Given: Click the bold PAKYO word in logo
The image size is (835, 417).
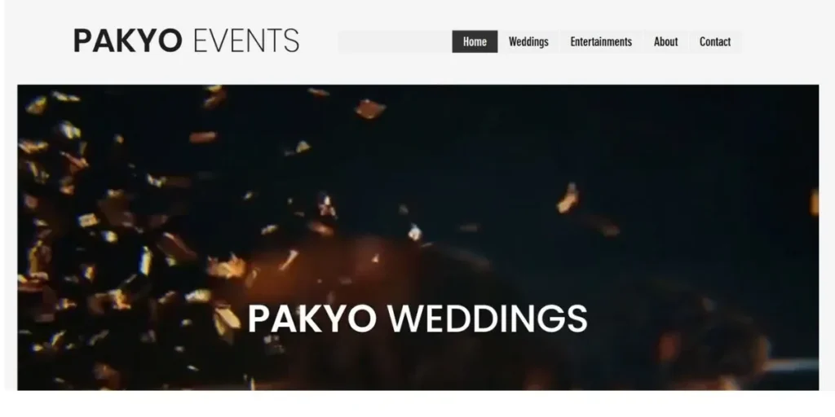Looking at the screenshot, I should [128, 41].
